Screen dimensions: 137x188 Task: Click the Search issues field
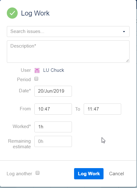68,31
